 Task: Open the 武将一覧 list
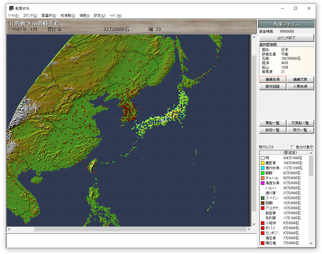tap(272, 130)
